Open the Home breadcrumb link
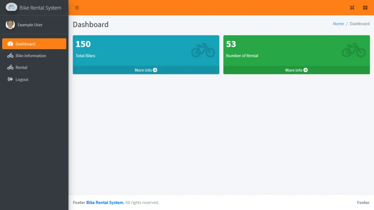374x210 pixels. click(338, 23)
